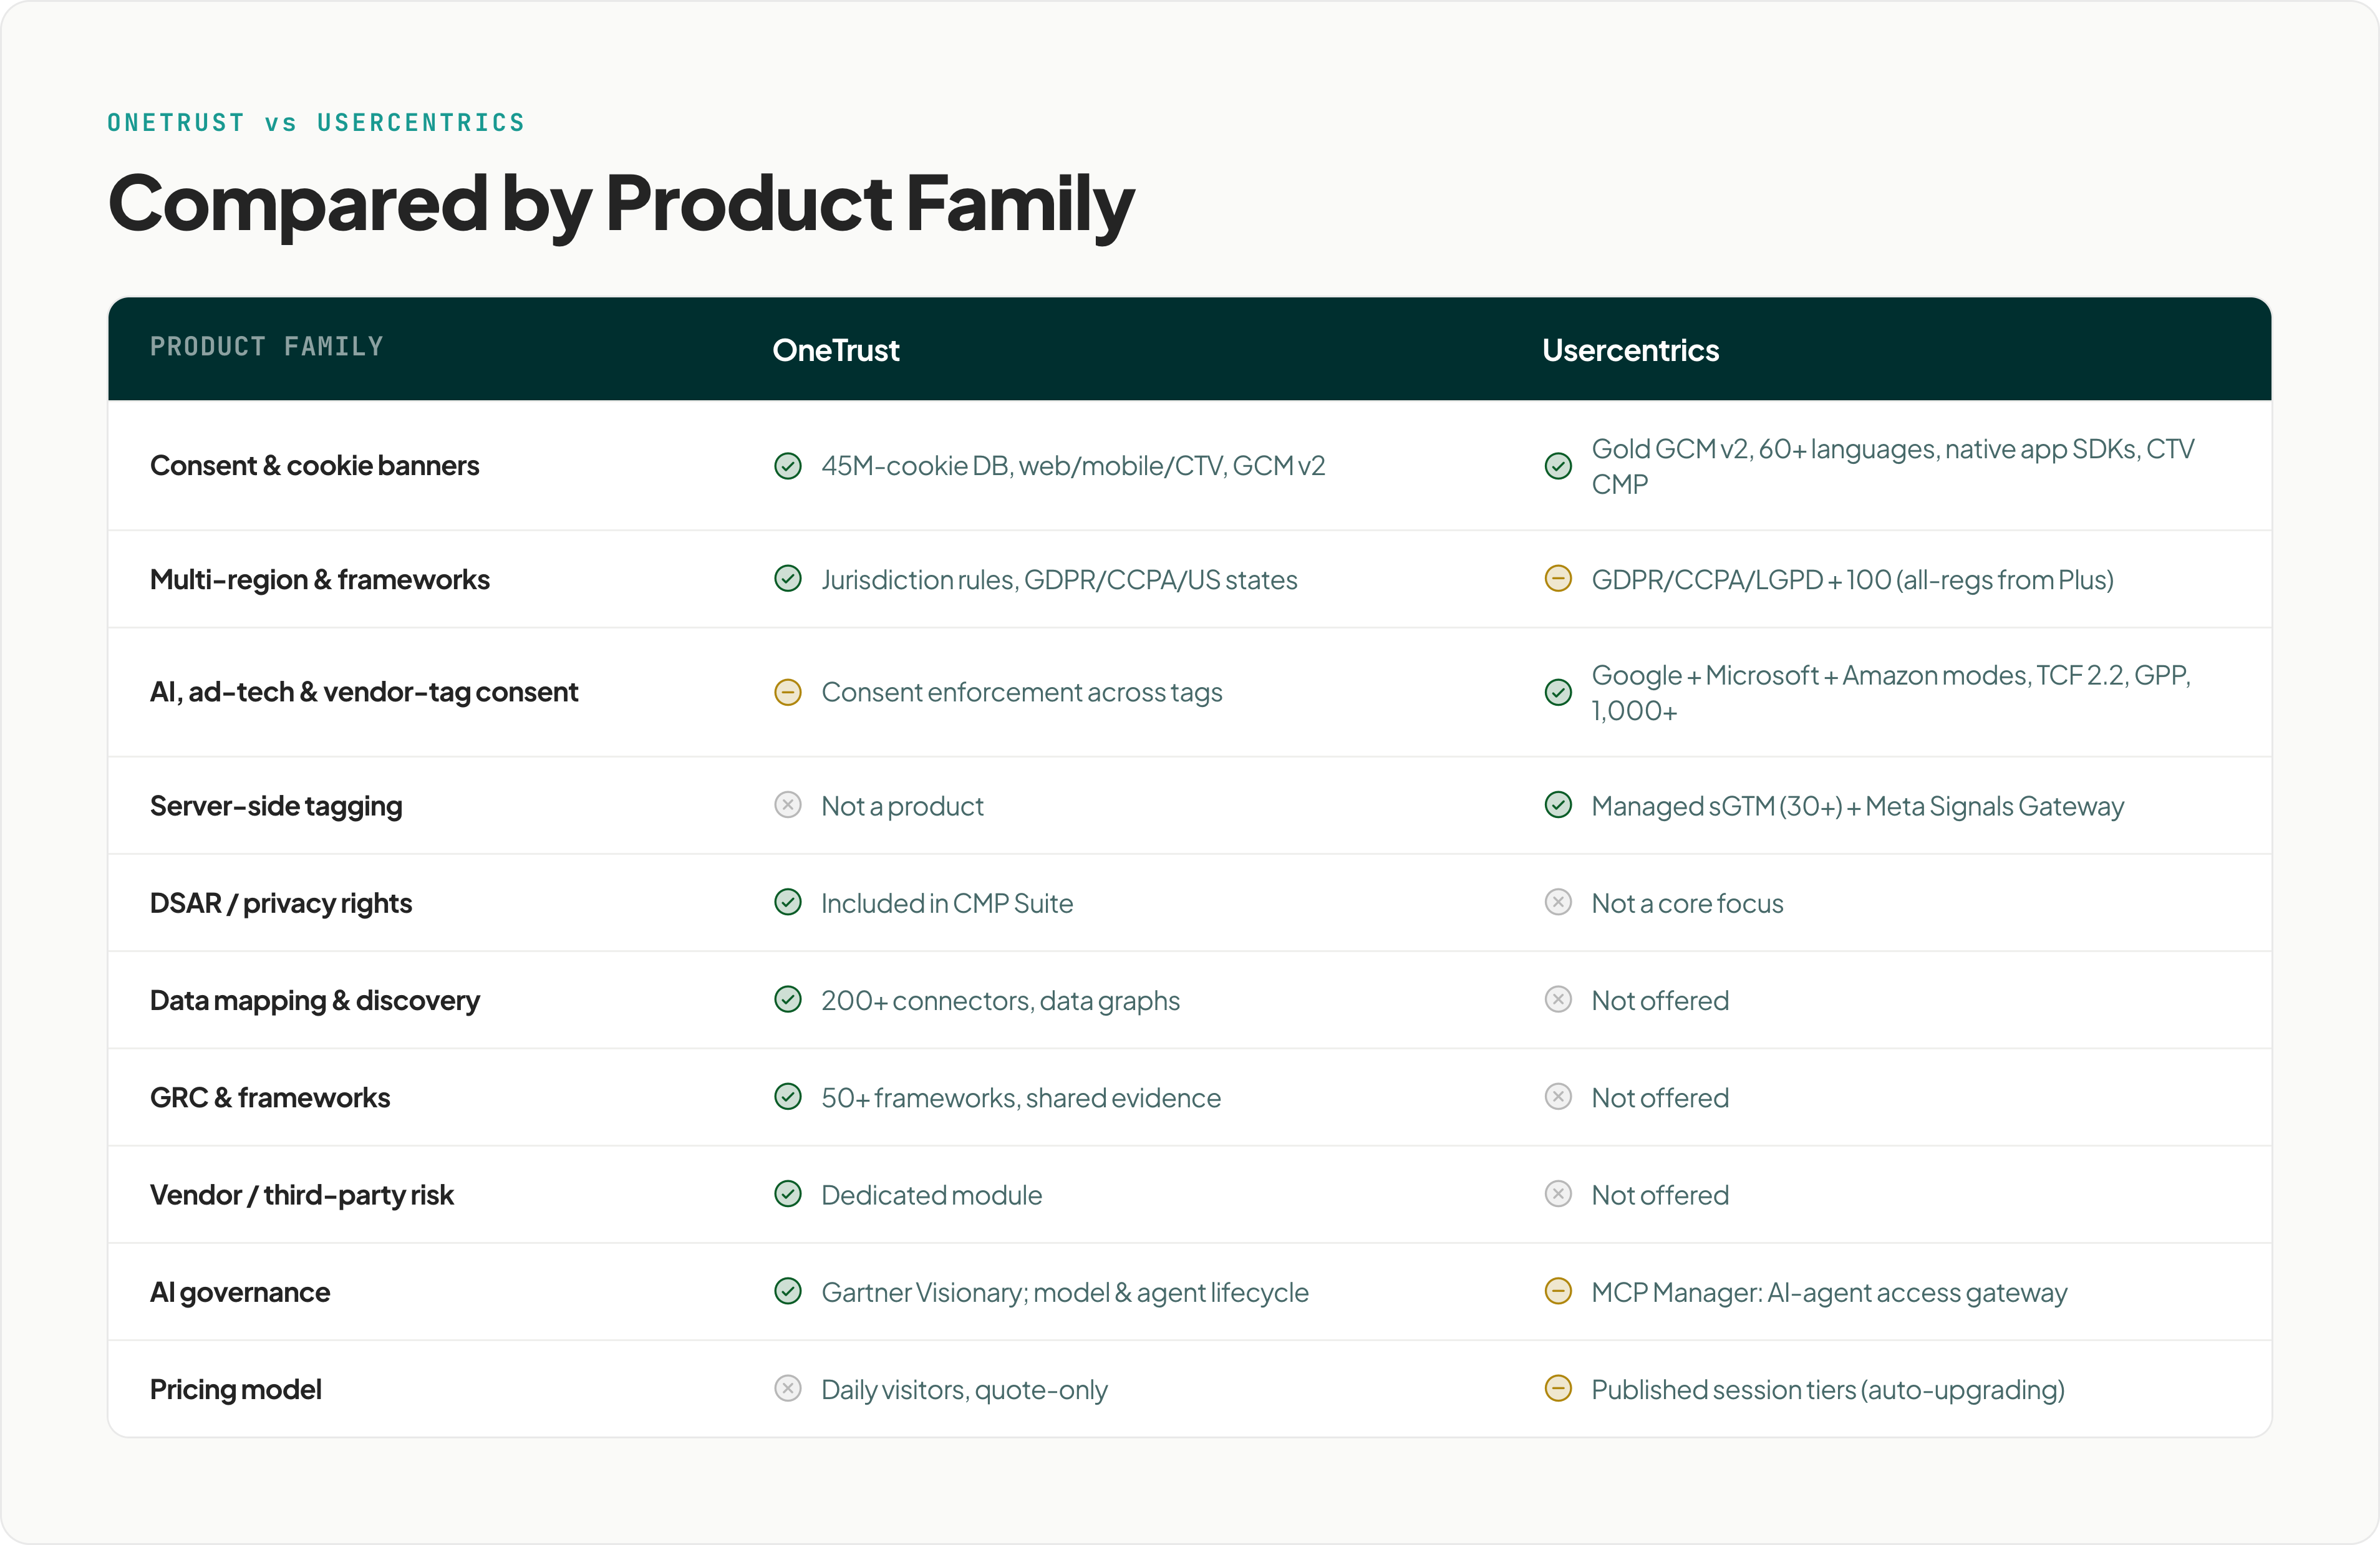Select the OneTrust column header

tap(836, 350)
